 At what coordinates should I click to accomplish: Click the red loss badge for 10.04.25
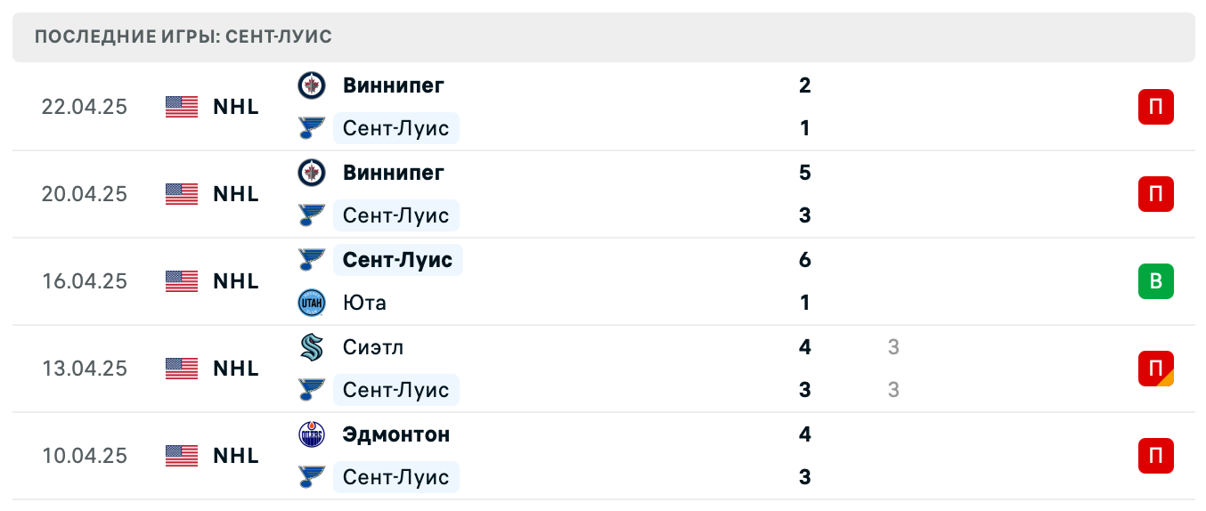(1156, 456)
